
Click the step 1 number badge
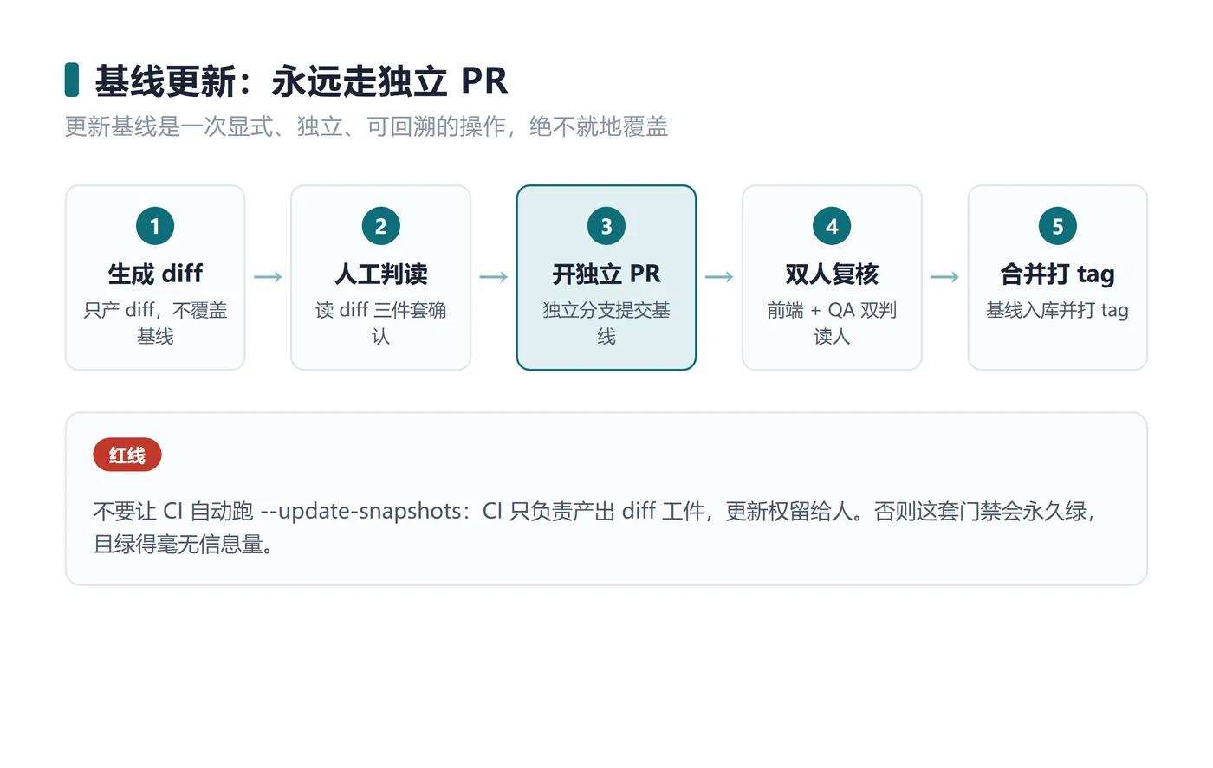point(155,226)
